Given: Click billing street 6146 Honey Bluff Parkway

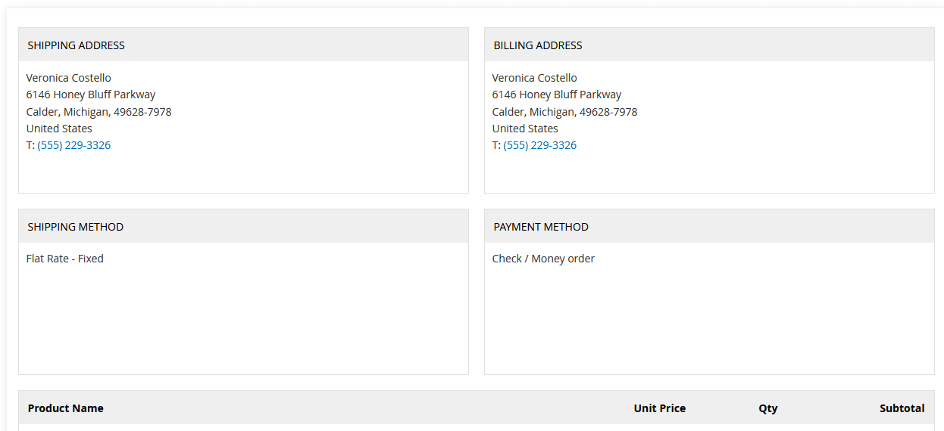Looking at the screenshot, I should [x=556, y=95].
